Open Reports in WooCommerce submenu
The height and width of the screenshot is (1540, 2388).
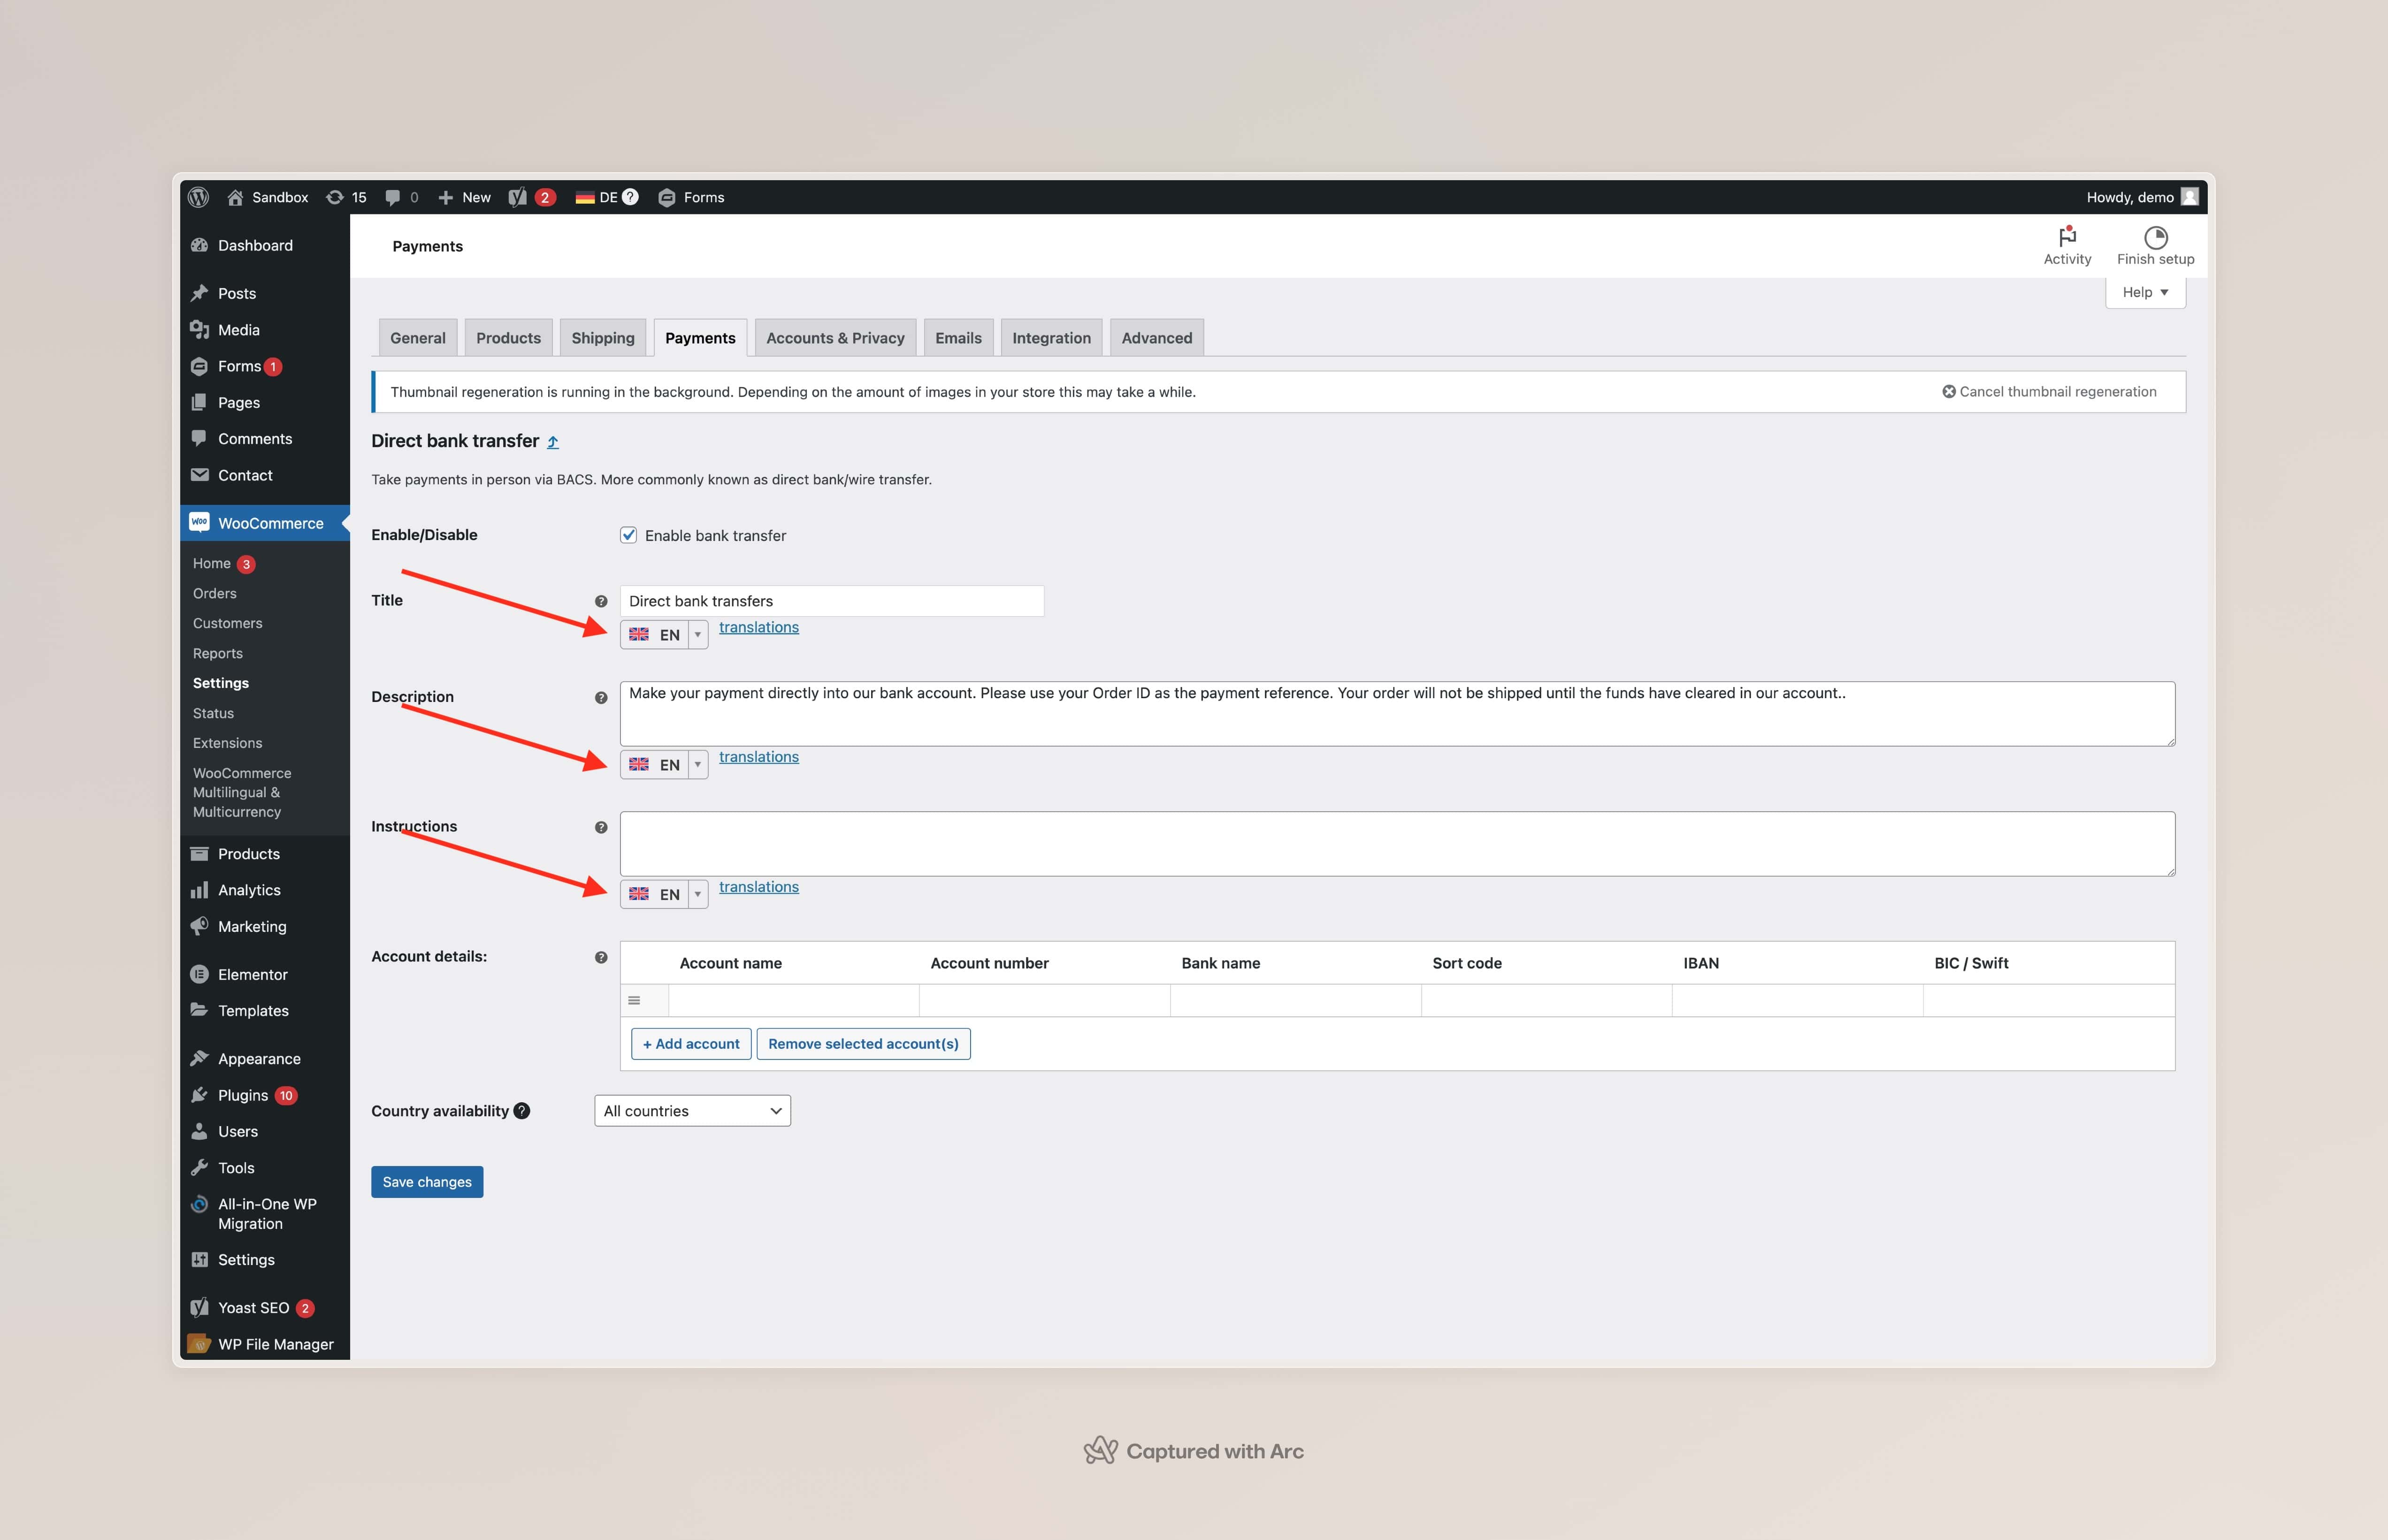click(218, 653)
